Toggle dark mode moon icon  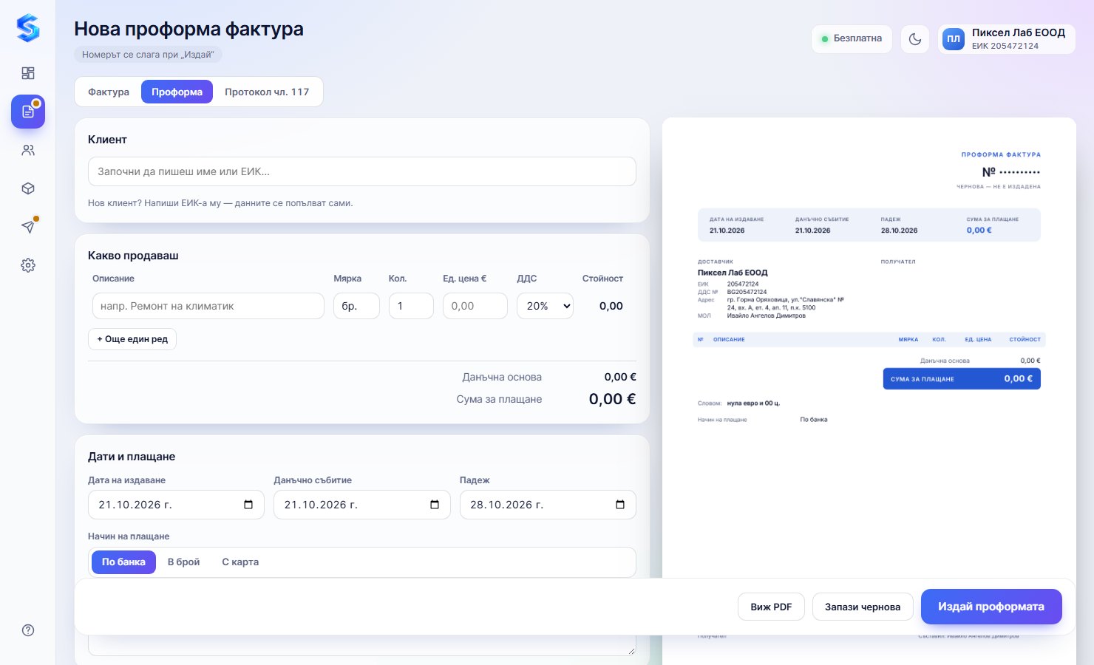point(915,39)
